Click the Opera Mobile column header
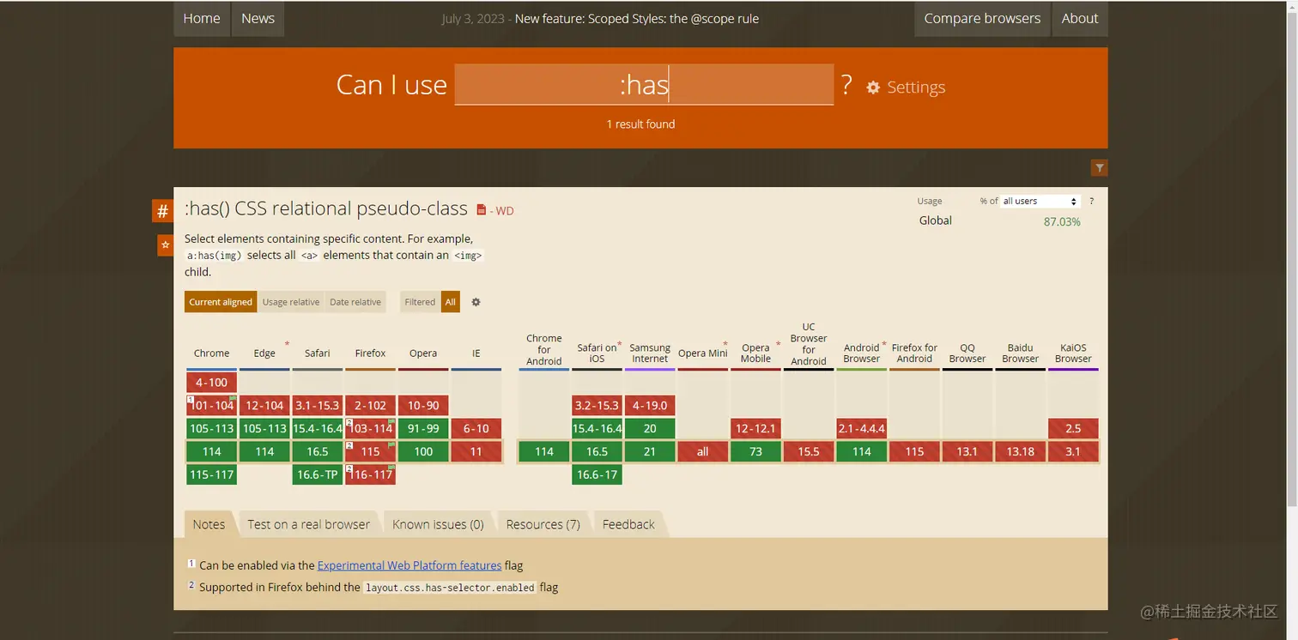 tap(755, 353)
